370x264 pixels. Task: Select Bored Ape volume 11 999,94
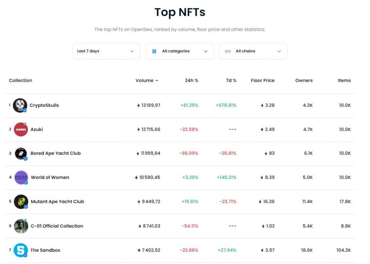click(x=151, y=153)
